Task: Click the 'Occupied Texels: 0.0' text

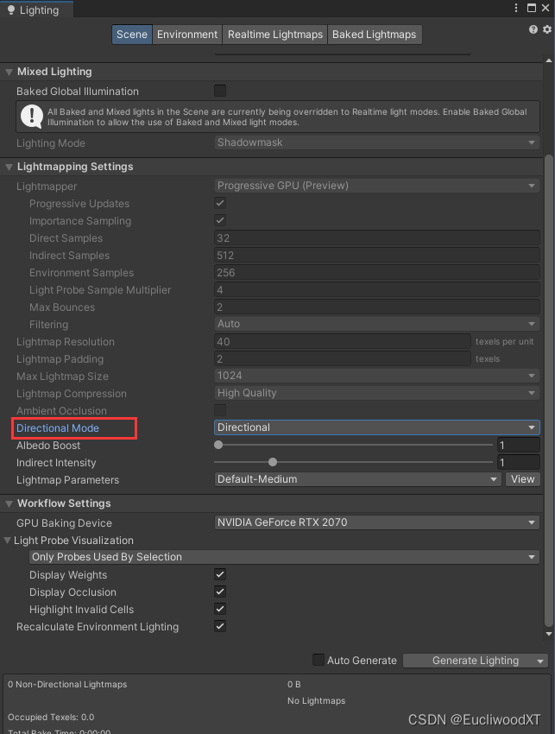Action: point(51,717)
